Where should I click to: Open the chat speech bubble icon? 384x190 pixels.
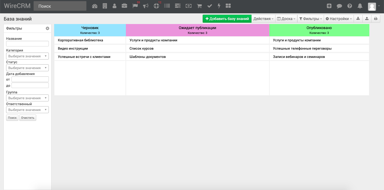tap(339, 6)
